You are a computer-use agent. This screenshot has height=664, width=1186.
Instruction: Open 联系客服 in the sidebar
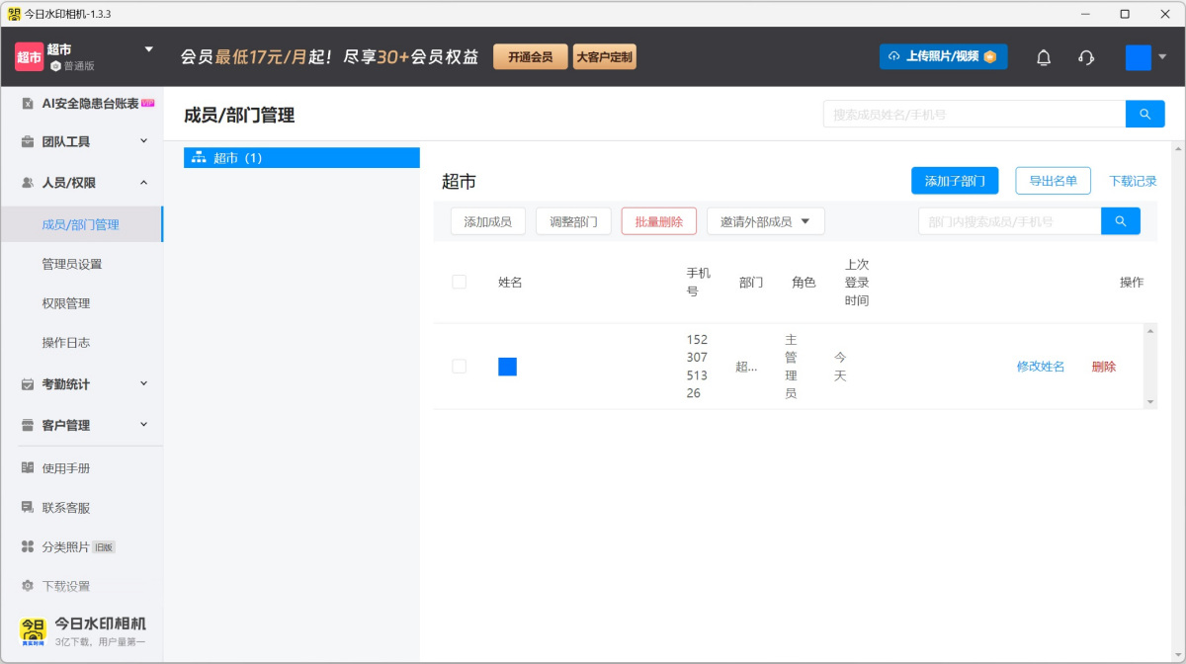pos(65,508)
